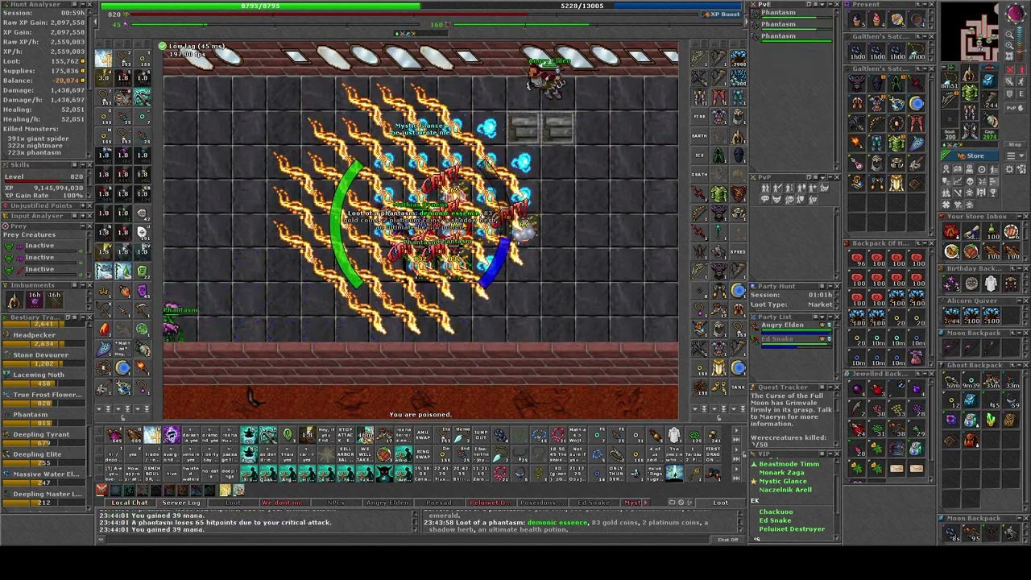The image size is (1031, 580).
Task: Activate the XP Boost button
Action: [x=721, y=14]
